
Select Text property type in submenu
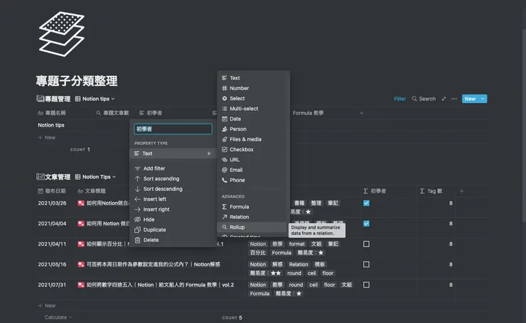pyautogui.click(x=253, y=78)
